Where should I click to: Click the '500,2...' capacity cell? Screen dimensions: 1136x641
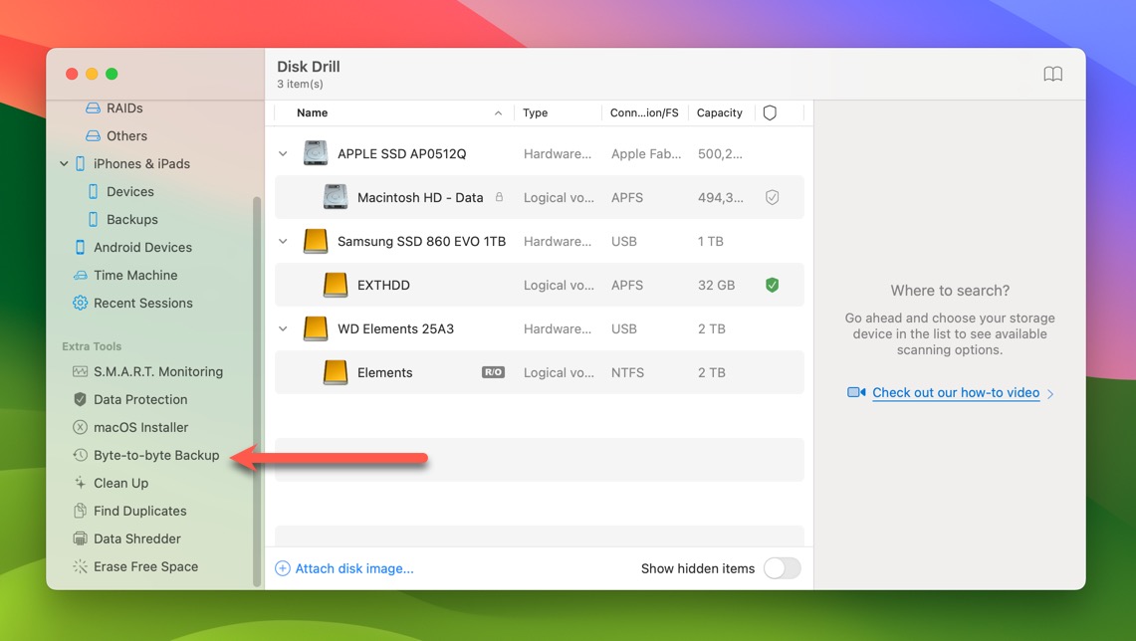point(720,153)
